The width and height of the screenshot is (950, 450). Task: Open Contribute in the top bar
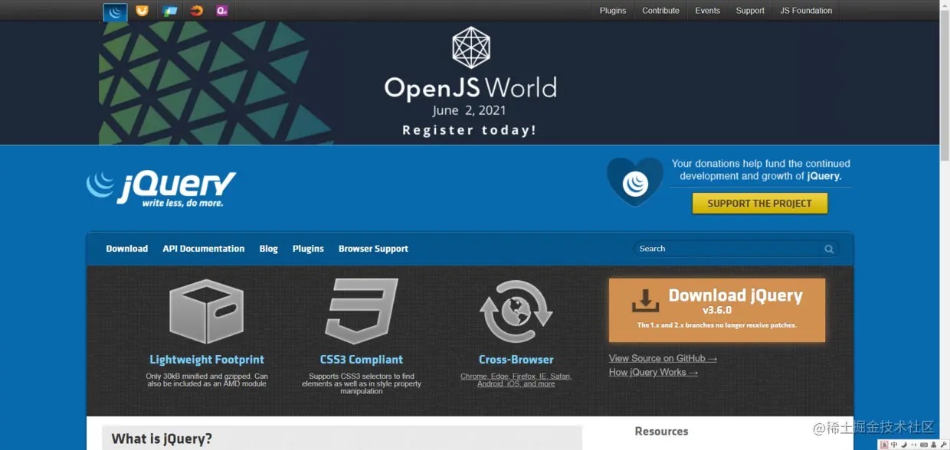660,11
